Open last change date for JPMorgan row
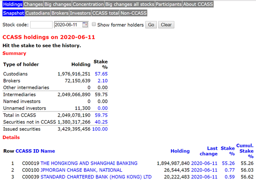This screenshot has height=181, width=256. tap(204, 170)
